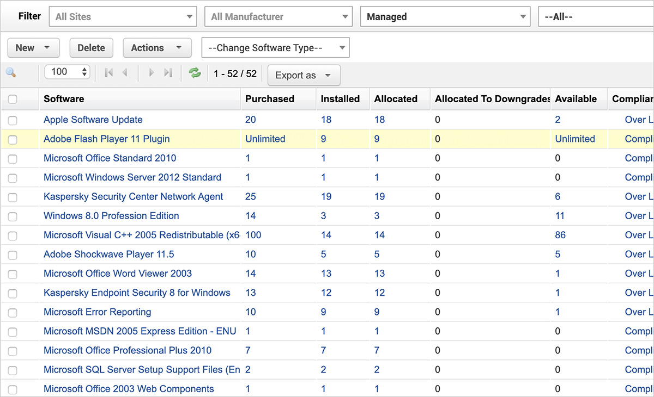Expand the --Change Software Type-- dropdown

[275, 47]
